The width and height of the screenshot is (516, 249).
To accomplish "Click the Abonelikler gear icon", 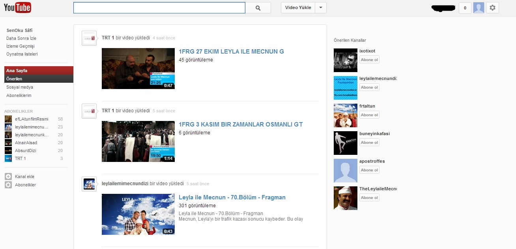I will tap(8, 185).
